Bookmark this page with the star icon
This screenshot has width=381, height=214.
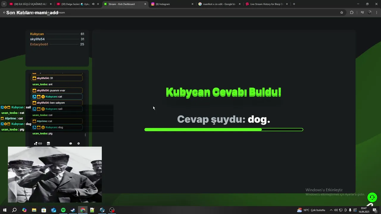342,12
